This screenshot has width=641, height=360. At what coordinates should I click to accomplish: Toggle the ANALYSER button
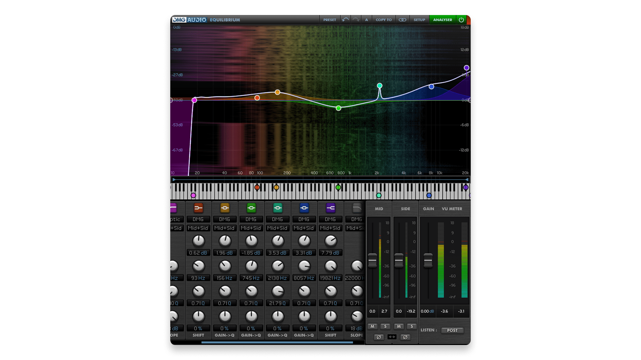(x=442, y=20)
